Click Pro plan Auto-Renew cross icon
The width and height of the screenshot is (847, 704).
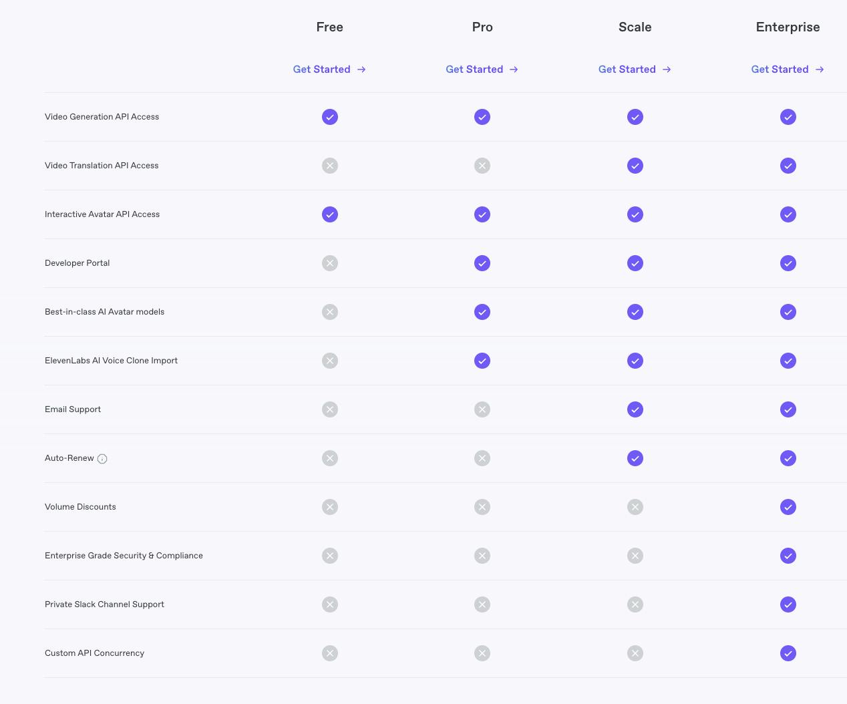pos(482,458)
